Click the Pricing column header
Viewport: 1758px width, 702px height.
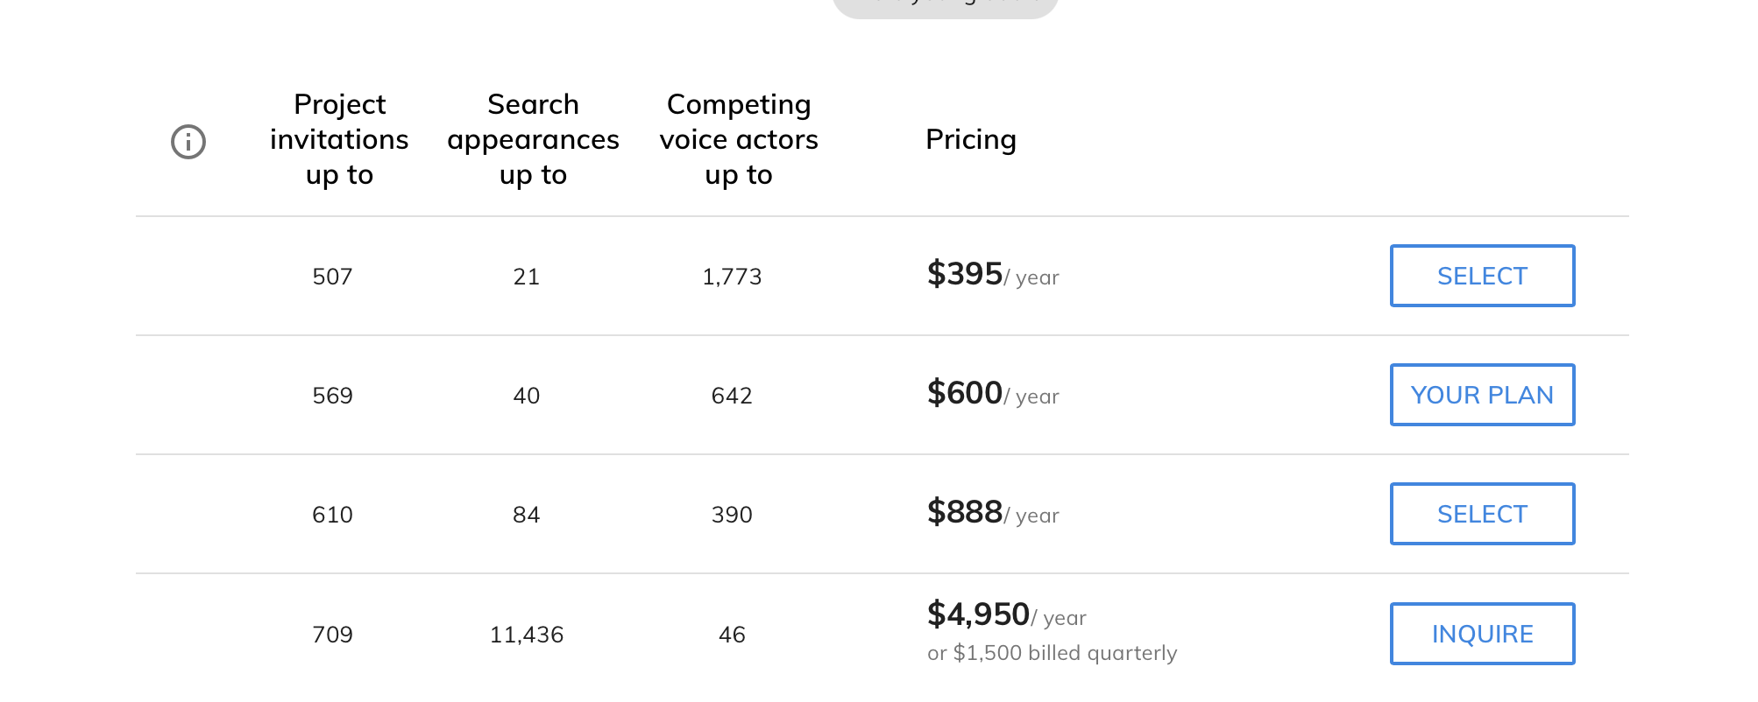tap(970, 140)
